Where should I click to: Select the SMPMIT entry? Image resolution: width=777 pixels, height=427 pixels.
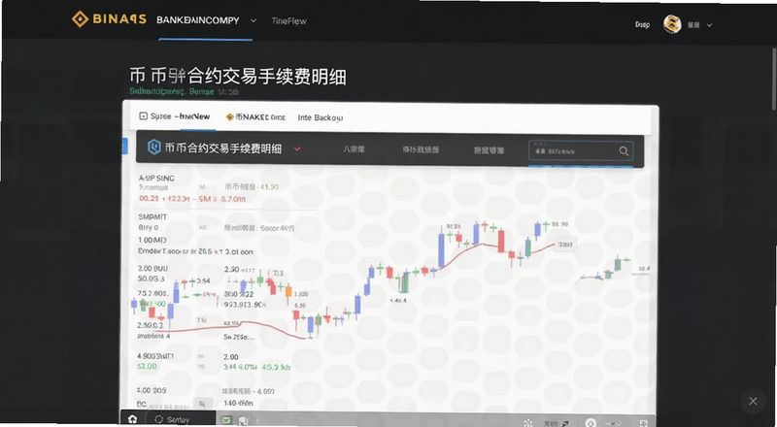(x=153, y=217)
